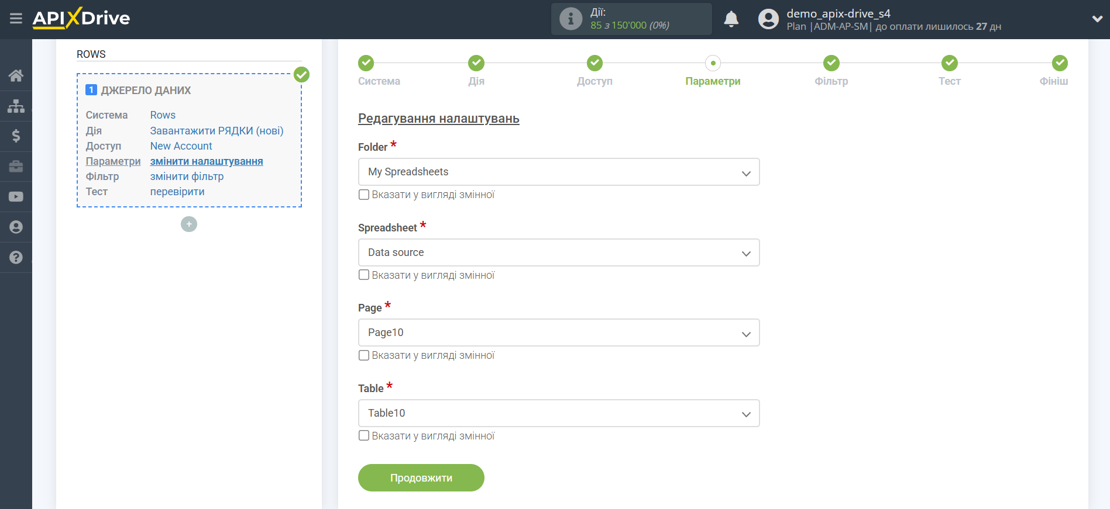Open the connections sitemap icon

16,106
